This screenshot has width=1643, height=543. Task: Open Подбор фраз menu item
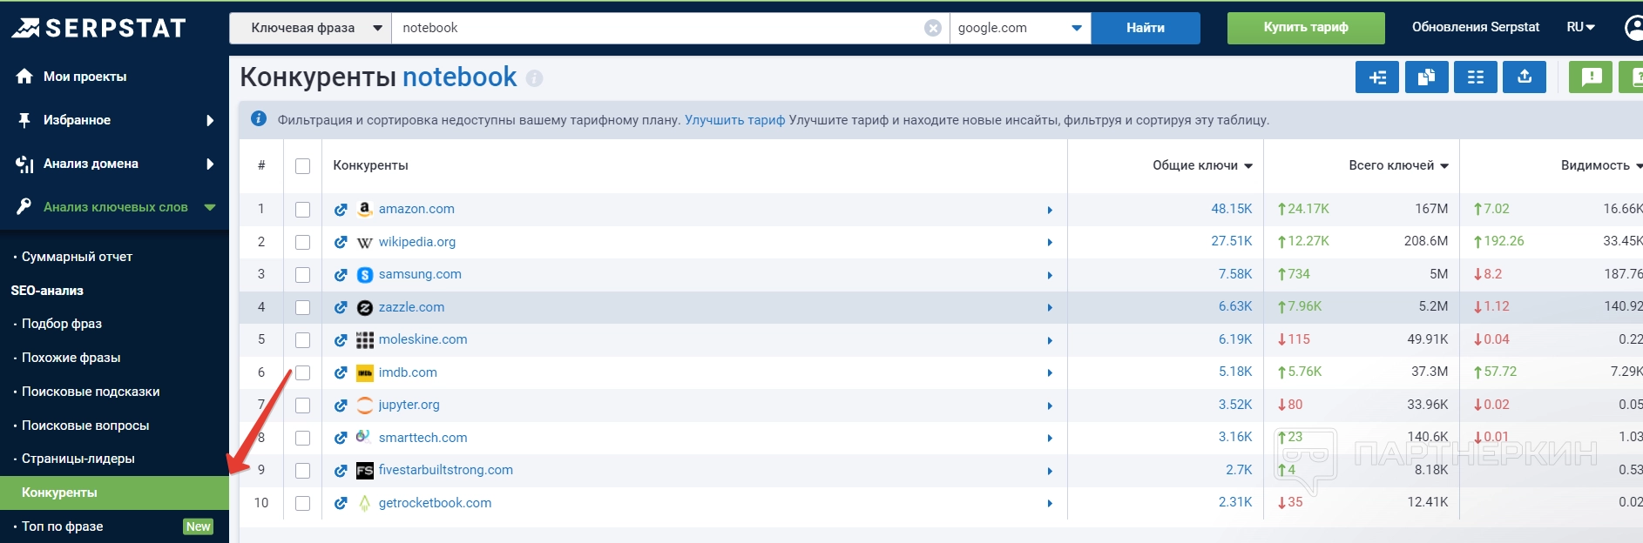62,324
